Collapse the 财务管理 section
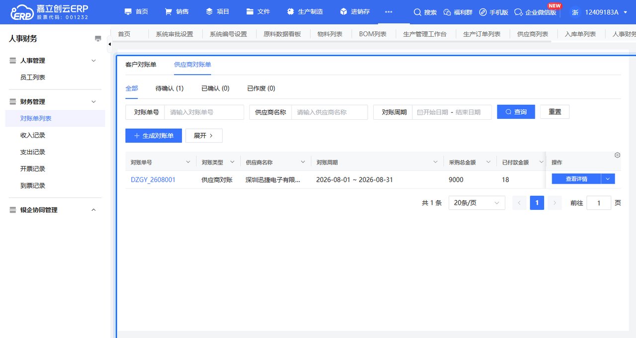The width and height of the screenshot is (636, 338). pos(93,102)
